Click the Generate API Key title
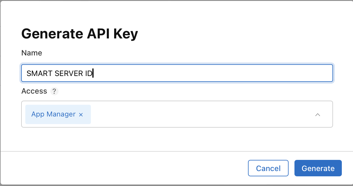The image size is (353, 186). coord(79,33)
